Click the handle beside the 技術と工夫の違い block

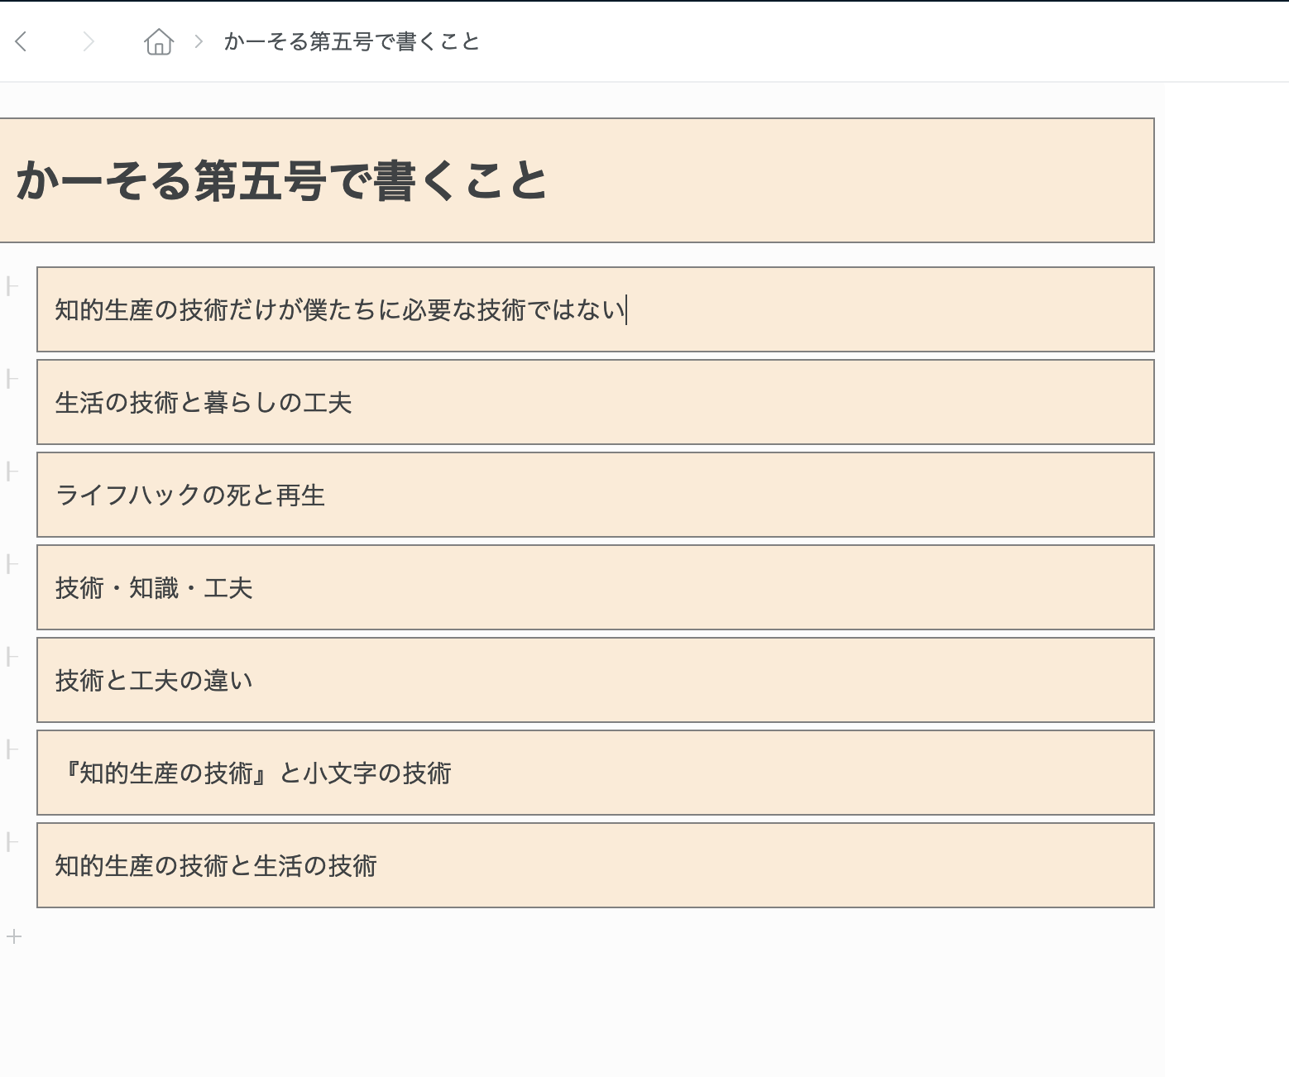click(11, 658)
